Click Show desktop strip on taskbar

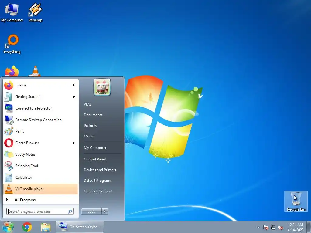click(309, 227)
